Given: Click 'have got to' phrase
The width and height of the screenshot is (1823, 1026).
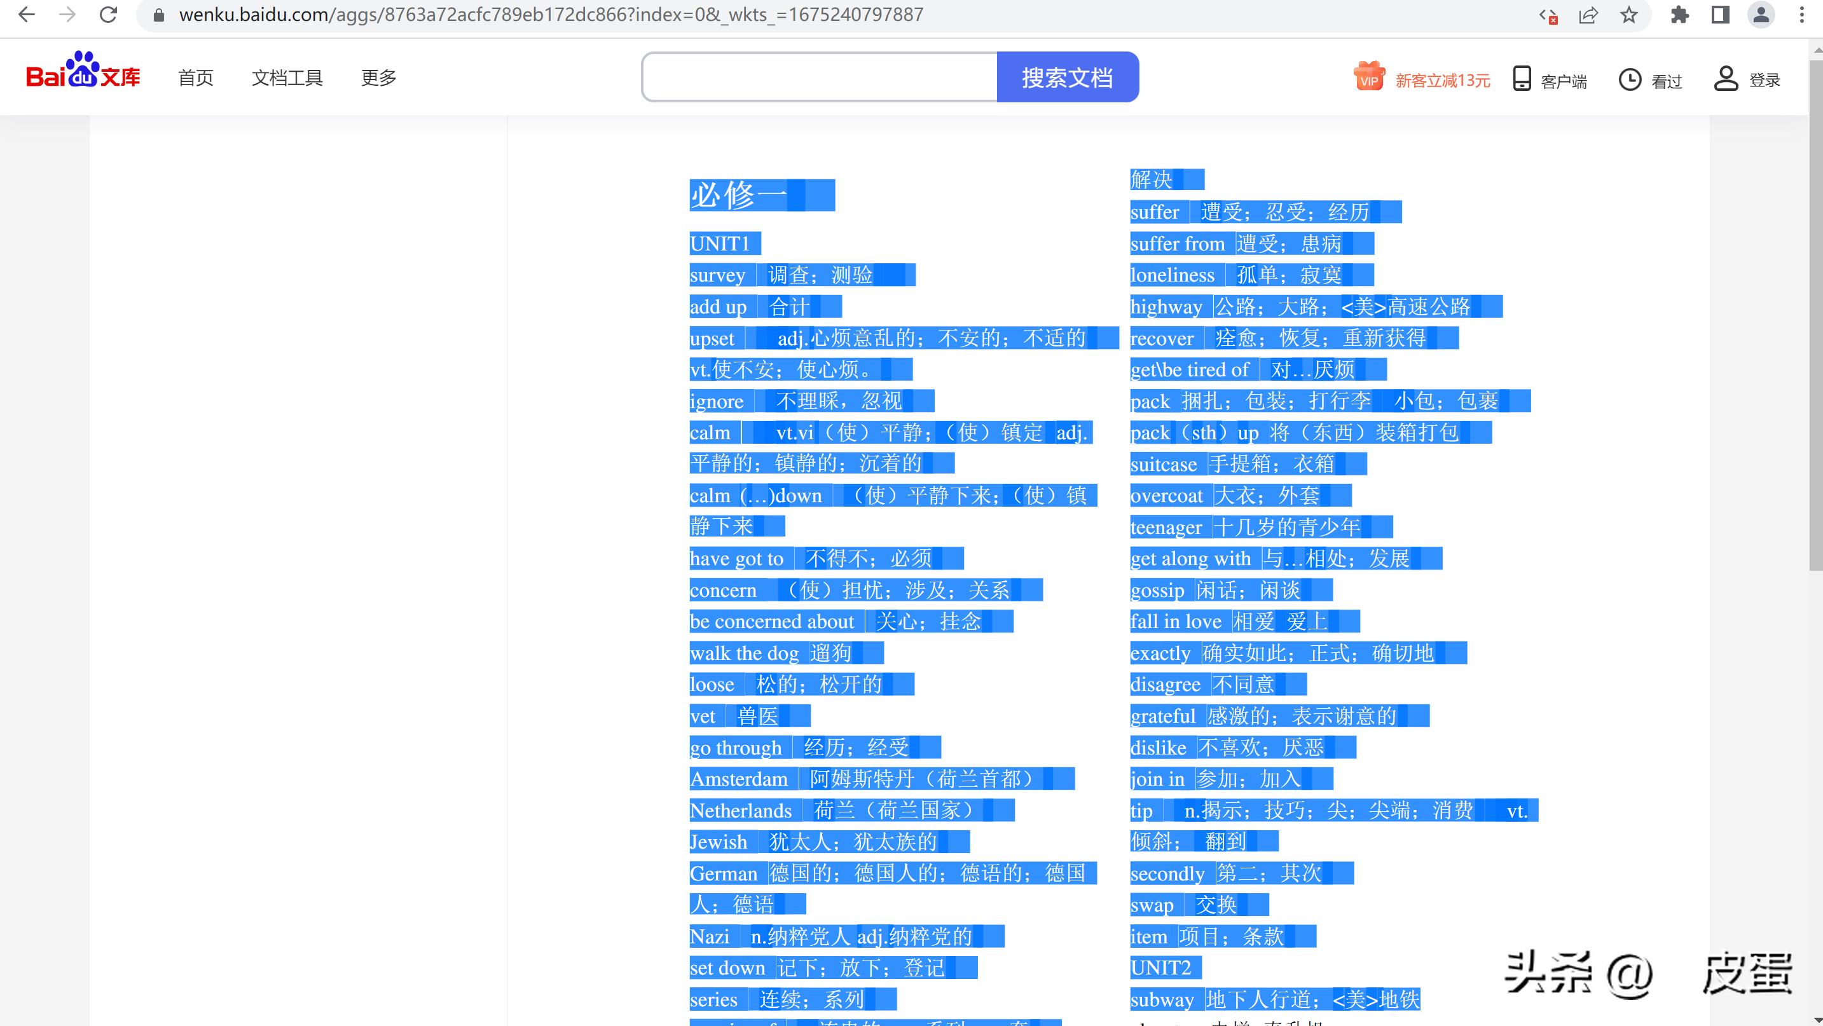Looking at the screenshot, I should 737,558.
